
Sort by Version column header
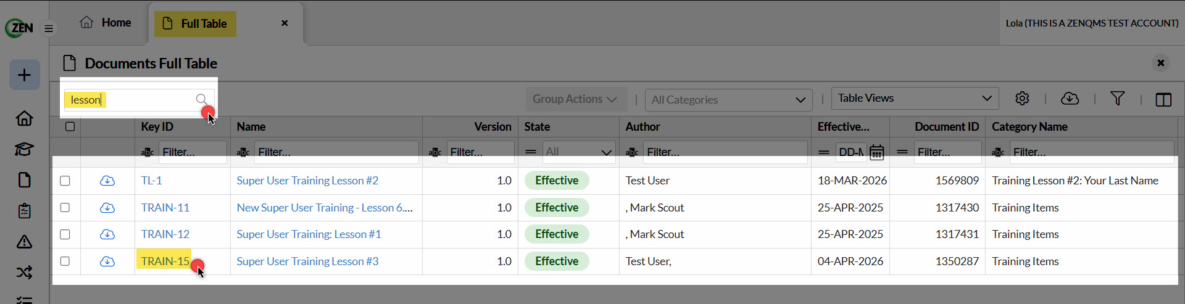pyautogui.click(x=493, y=126)
